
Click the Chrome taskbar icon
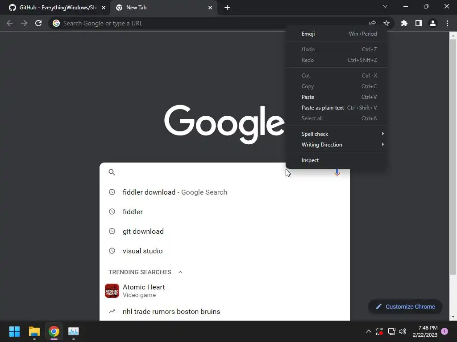point(54,331)
